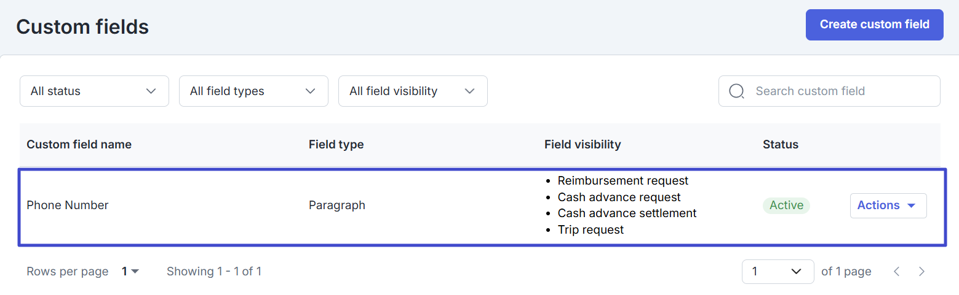
Task: Go to the previous page arrow
Action: (x=897, y=271)
